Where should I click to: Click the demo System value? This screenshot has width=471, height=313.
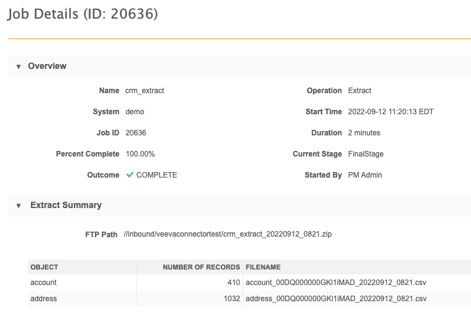(135, 112)
